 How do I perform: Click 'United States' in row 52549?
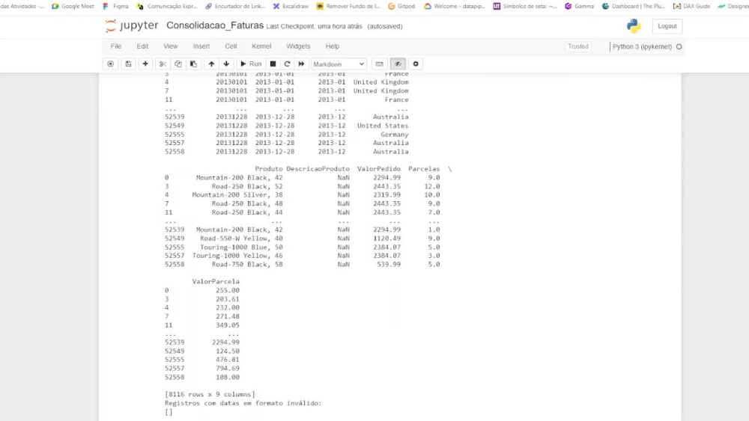click(x=383, y=126)
